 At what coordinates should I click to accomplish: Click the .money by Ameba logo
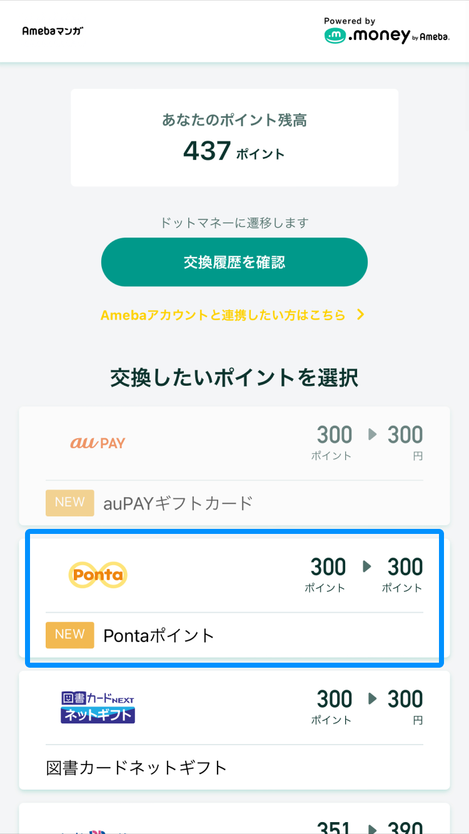[x=387, y=31]
